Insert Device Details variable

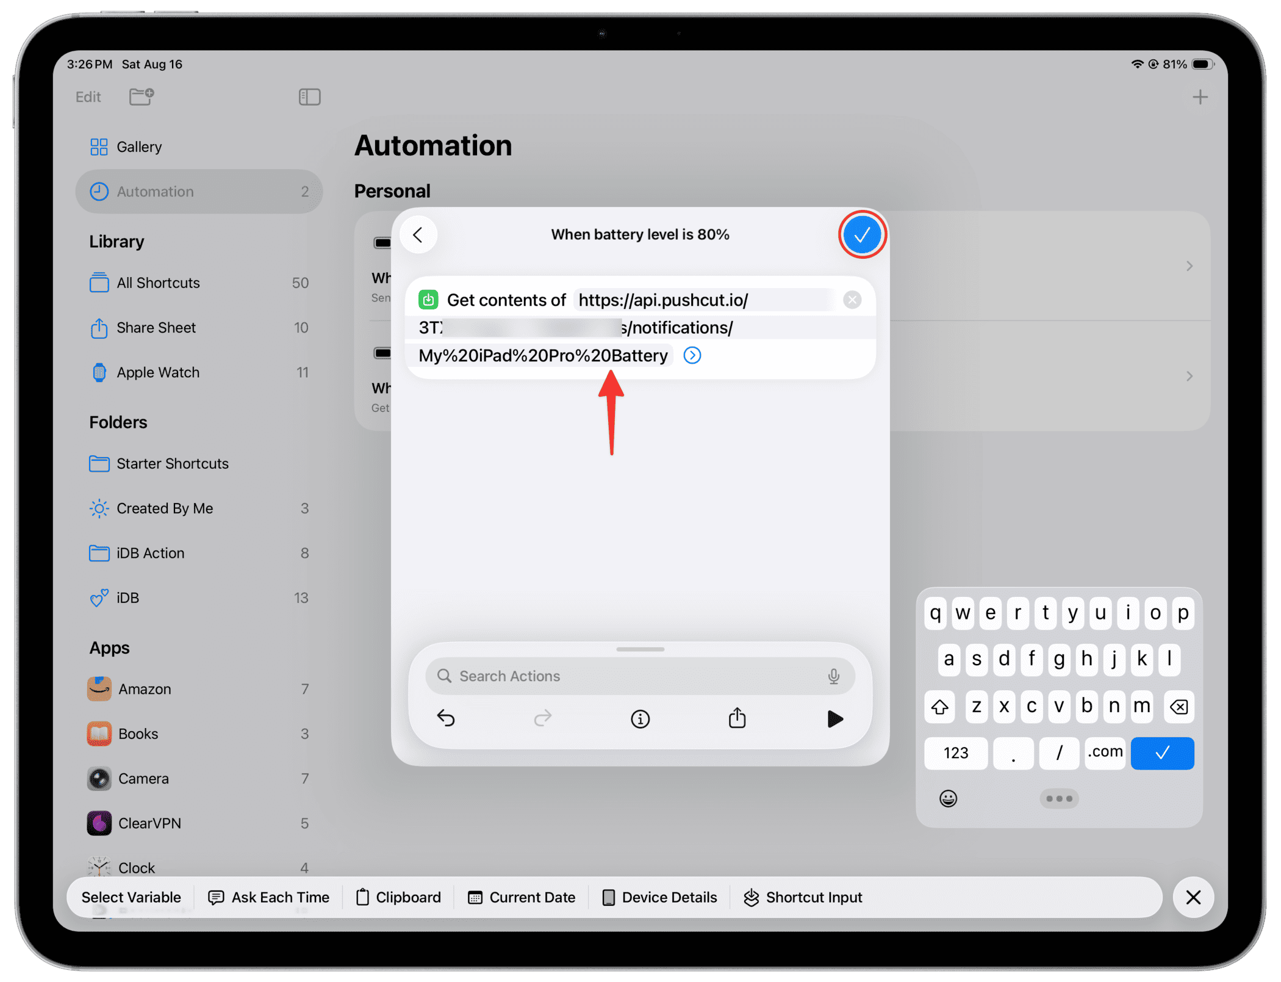click(659, 897)
